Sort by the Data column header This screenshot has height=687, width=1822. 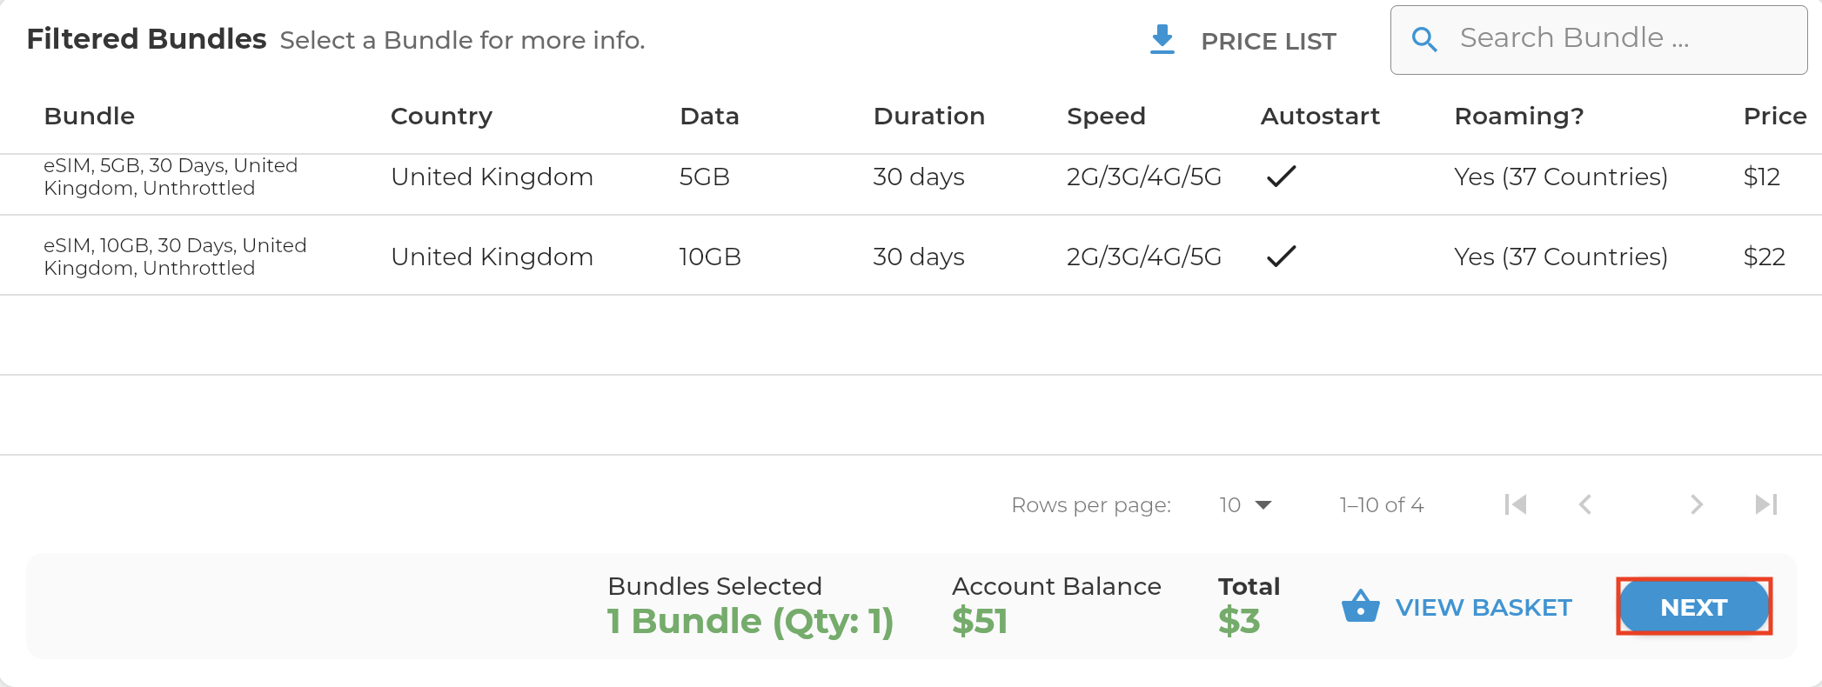click(709, 116)
